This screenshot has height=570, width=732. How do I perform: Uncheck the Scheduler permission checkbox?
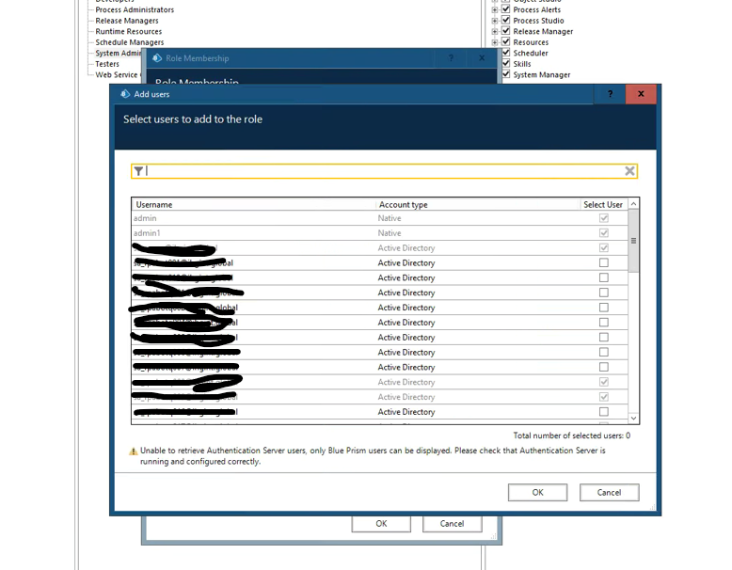pos(505,53)
